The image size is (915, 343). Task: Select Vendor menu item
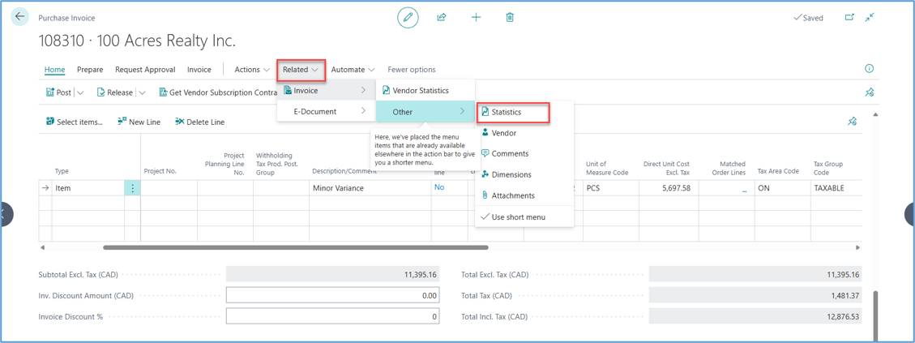coord(524,133)
